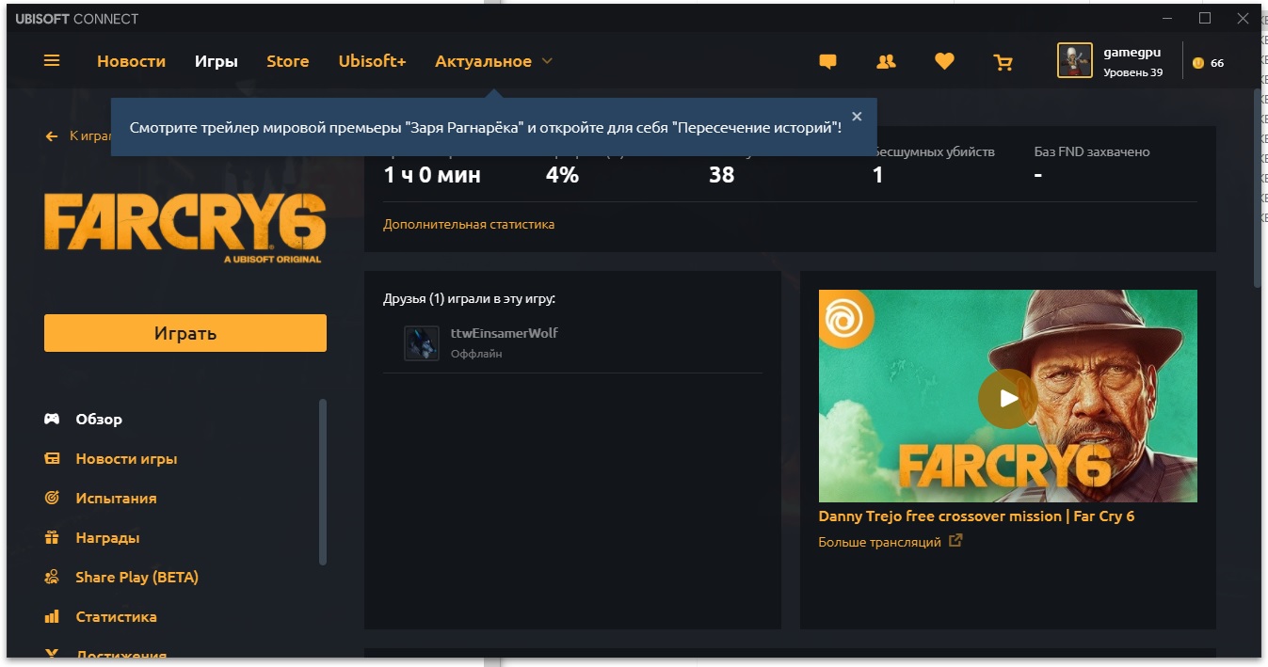Click the ttwEinsamerWolf friend name

[505, 333]
